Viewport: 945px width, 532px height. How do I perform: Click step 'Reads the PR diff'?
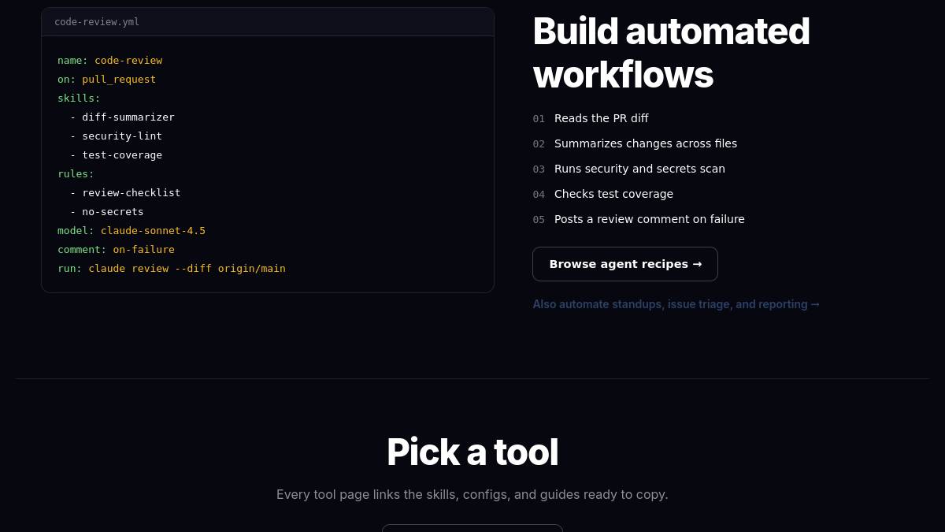click(602, 118)
